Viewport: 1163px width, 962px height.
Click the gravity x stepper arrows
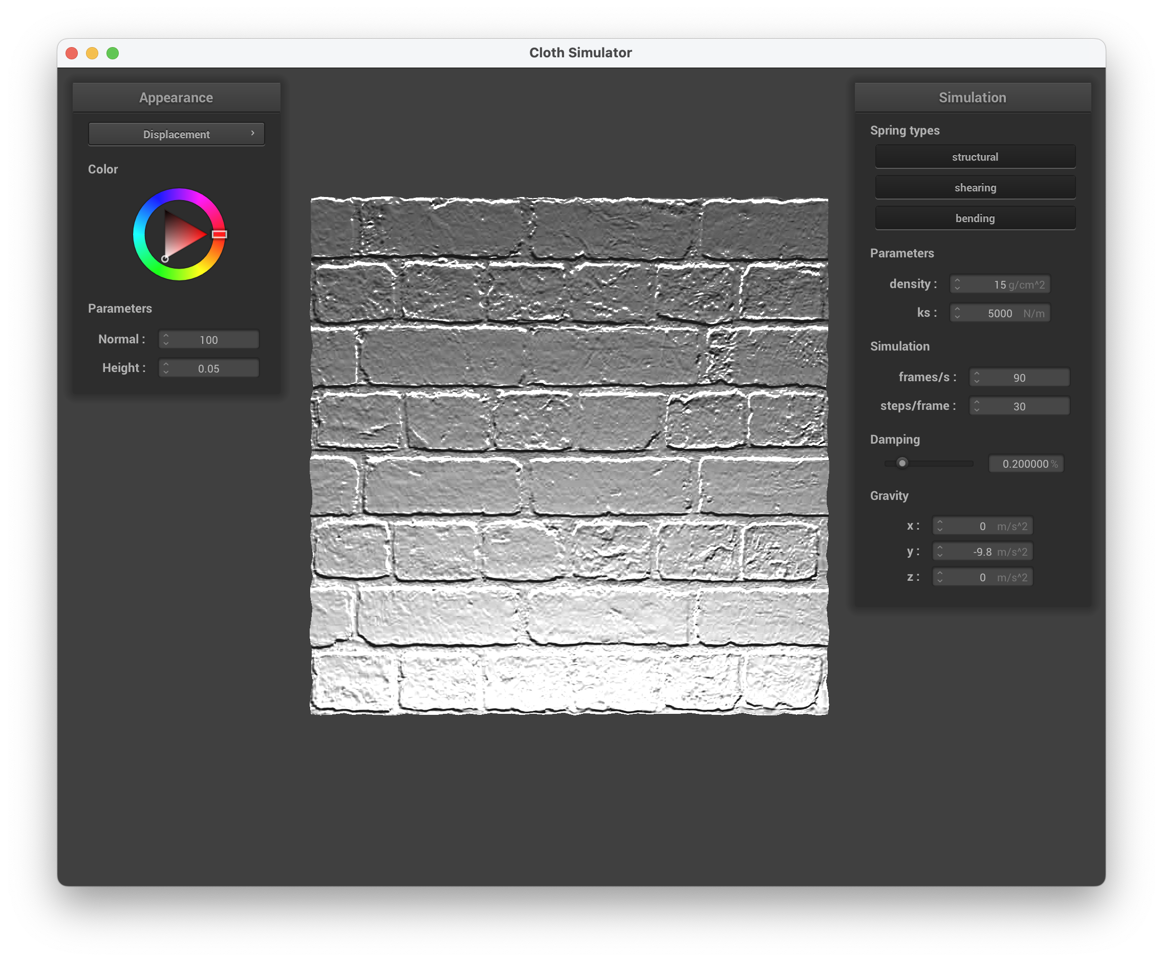pyautogui.click(x=940, y=526)
